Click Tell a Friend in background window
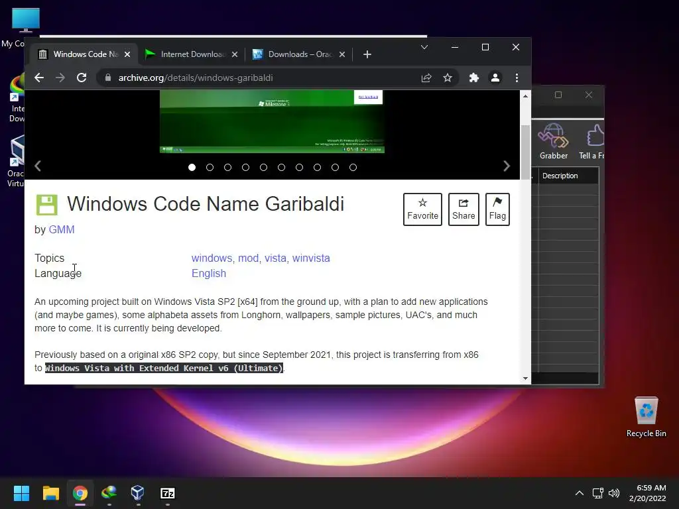The height and width of the screenshot is (509, 679). (x=591, y=142)
